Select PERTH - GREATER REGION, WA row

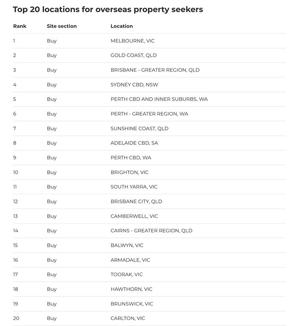(x=149, y=114)
